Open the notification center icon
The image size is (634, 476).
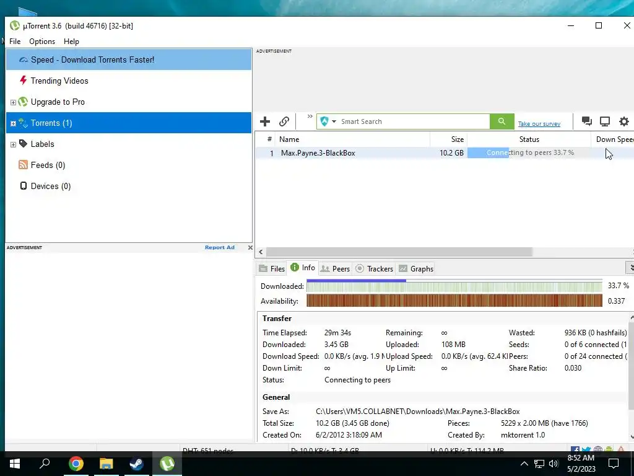click(614, 464)
